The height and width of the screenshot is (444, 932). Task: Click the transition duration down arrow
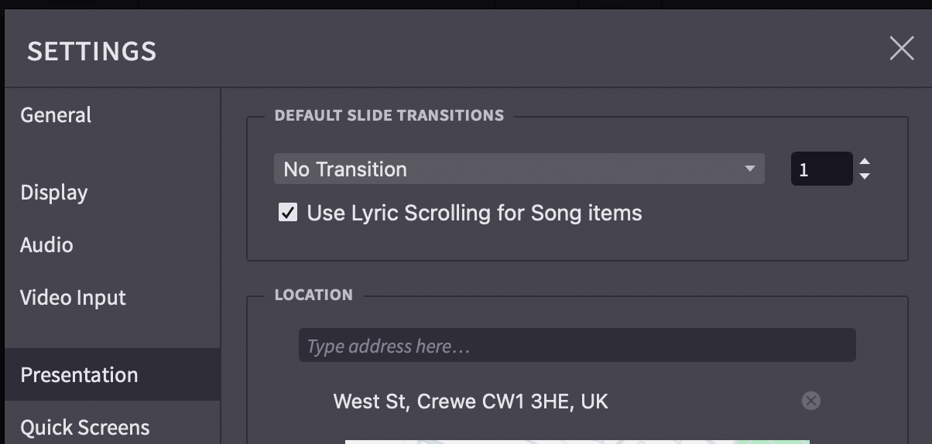865,176
